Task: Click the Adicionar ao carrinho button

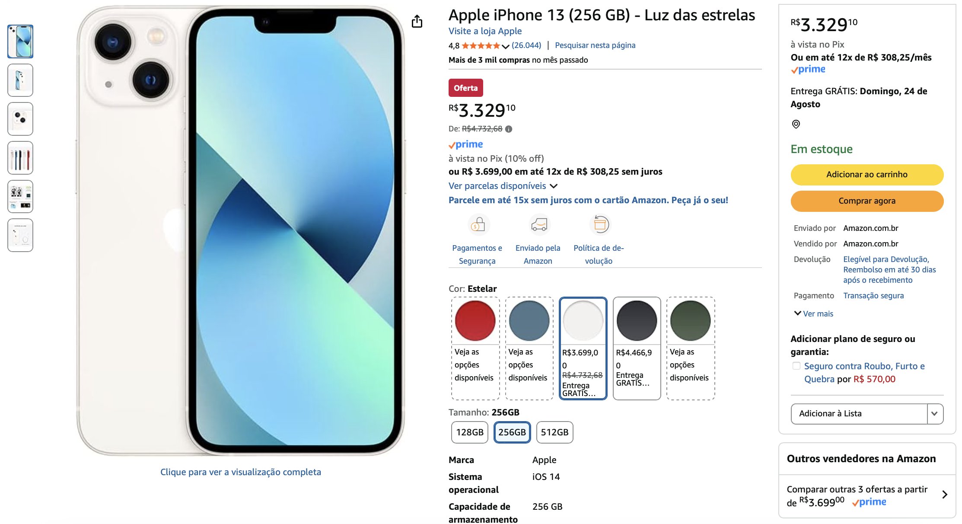Action: [x=867, y=175]
